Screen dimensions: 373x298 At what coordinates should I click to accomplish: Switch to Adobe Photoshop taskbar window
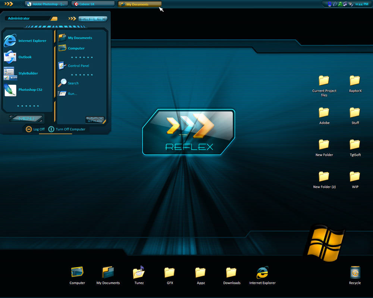pos(46,4)
